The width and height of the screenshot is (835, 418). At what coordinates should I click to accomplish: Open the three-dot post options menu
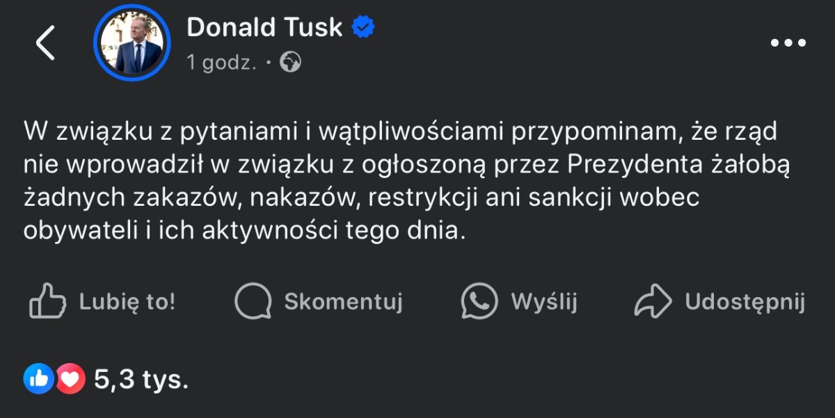tap(788, 43)
